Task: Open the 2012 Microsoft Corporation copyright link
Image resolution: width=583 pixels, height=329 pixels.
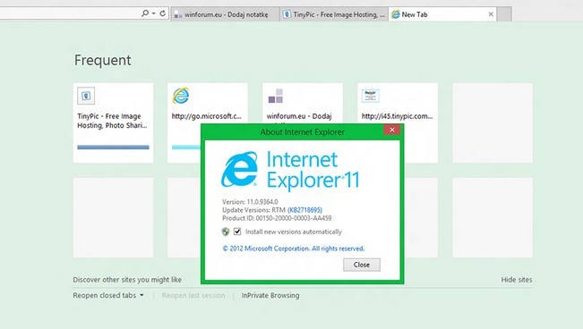Action: [x=294, y=249]
